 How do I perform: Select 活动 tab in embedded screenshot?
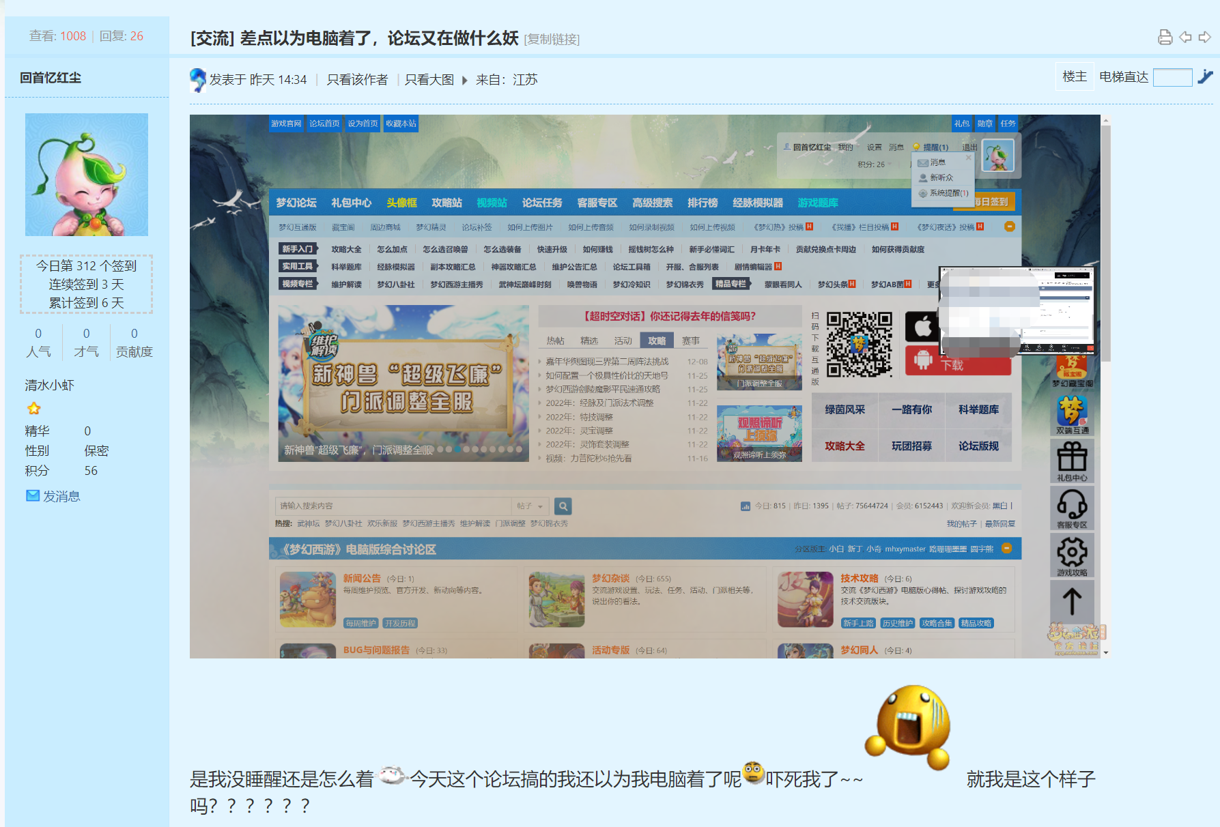tap(623, 340)
